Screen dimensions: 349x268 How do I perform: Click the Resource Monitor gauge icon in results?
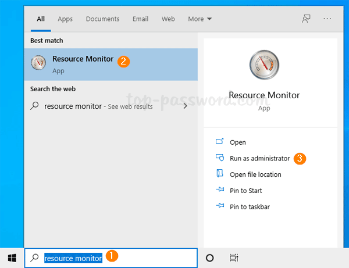39,64
